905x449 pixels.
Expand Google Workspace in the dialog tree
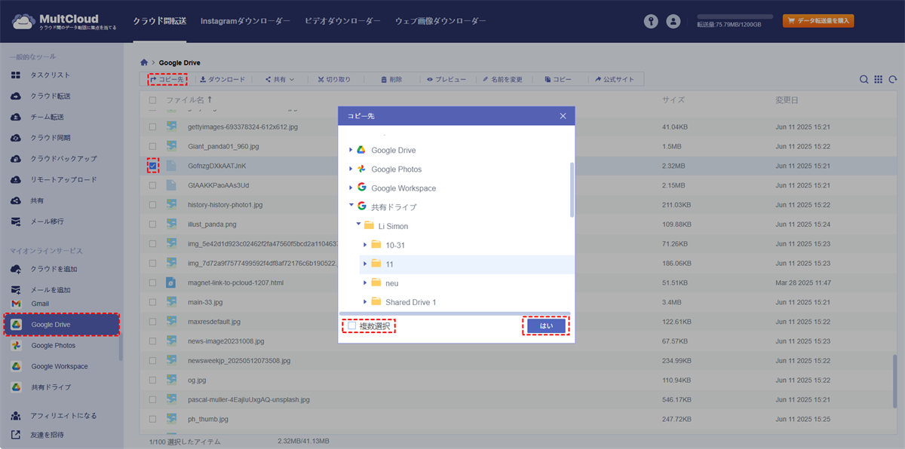(351, 188)
